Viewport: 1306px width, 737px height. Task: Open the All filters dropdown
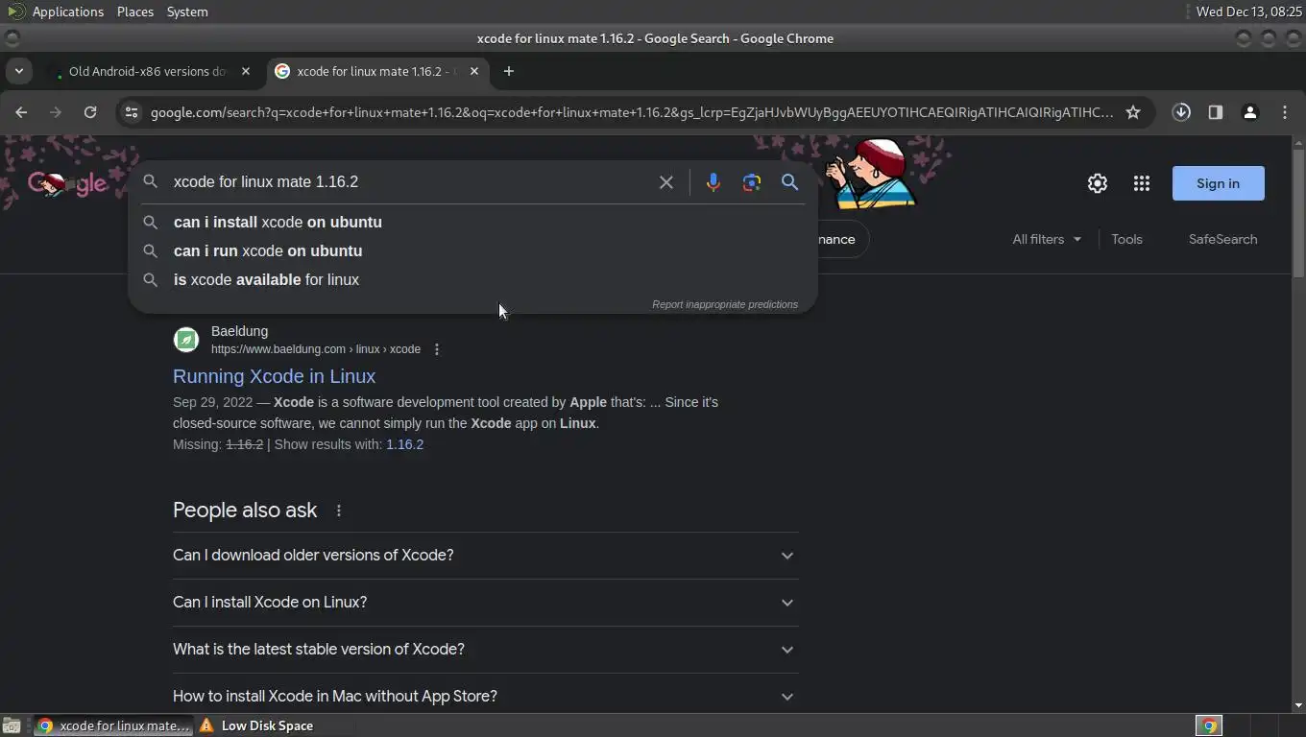(1047, 239)
